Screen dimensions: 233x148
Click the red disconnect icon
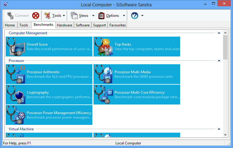36,16
